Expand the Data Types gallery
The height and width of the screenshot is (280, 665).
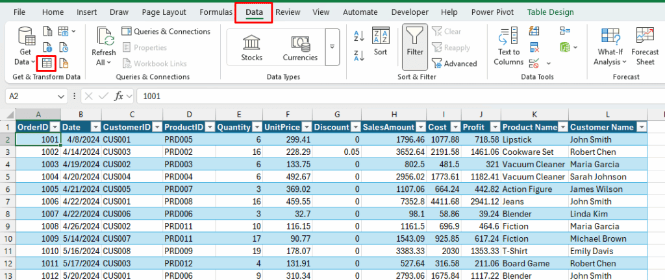tap(332, 47)
